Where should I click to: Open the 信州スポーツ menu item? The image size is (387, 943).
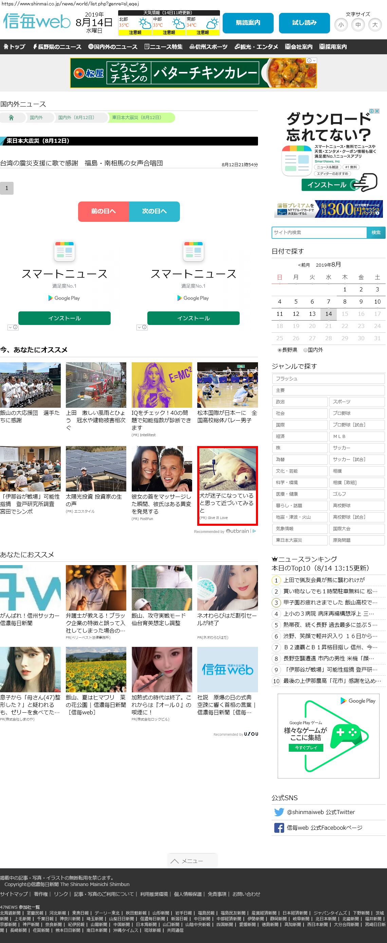click(x=208, y=47)
